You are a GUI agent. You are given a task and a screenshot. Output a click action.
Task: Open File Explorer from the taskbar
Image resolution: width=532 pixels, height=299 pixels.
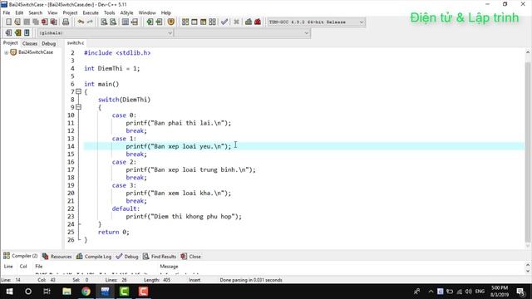(x=66, y=292)
